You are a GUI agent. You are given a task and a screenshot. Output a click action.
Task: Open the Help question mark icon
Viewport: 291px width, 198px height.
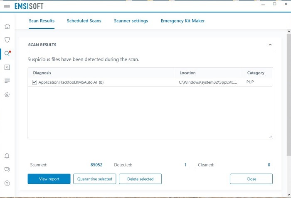point(7,183)
